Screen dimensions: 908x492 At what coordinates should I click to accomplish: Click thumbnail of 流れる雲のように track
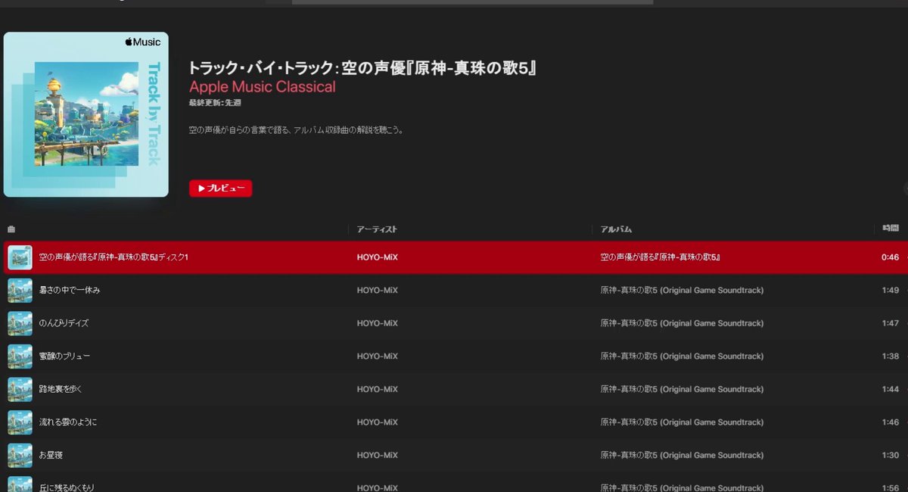coord(20,422)
